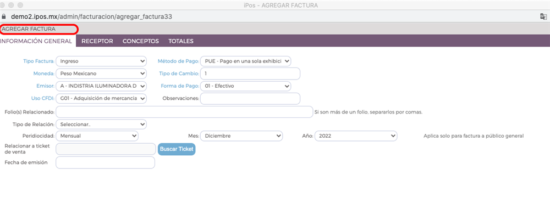This screenshot has width=550, height=198.
Task: Open the Mes dropdown showing Diciembre
Action: (x=241, y=135)
